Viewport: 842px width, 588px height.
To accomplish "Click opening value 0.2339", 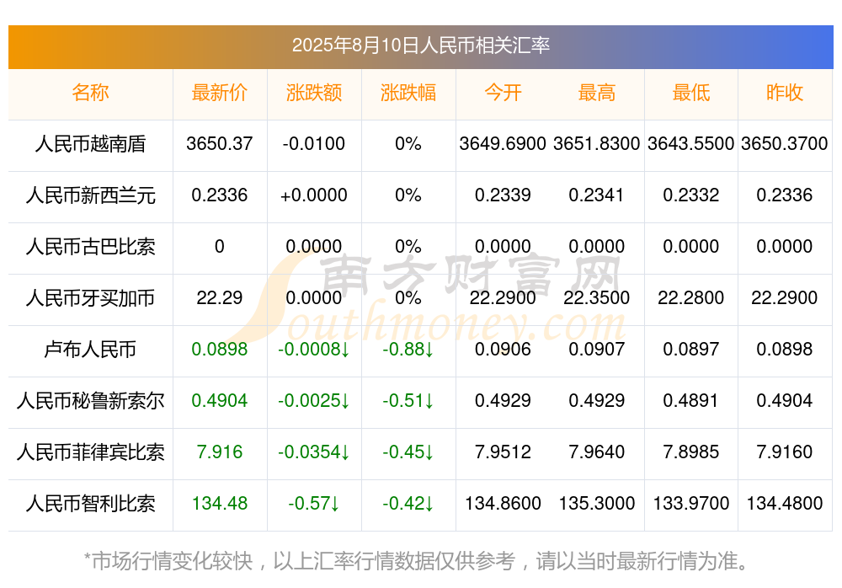I will coord(503,195).
